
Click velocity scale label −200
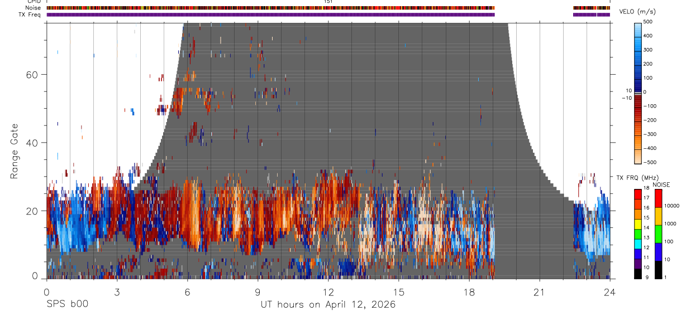650,120
